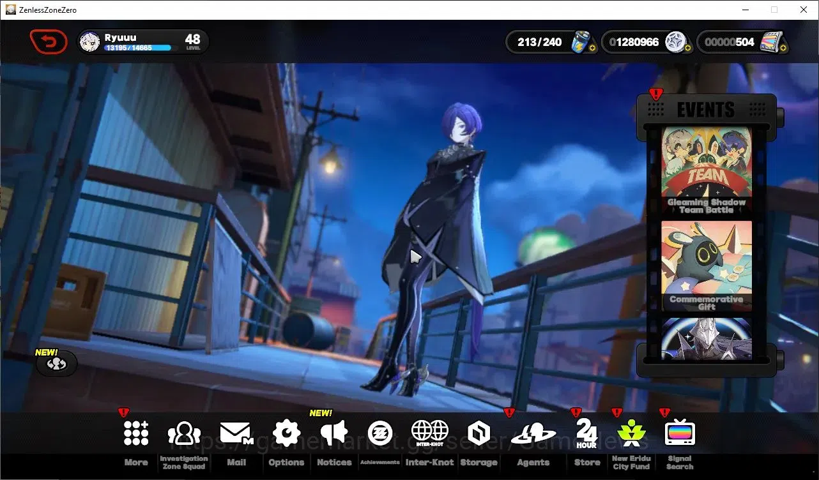Open the Gleaming Shadow Team Battle event
The width and height of the screenshot is (819, 480).
[x=707, y=170]
